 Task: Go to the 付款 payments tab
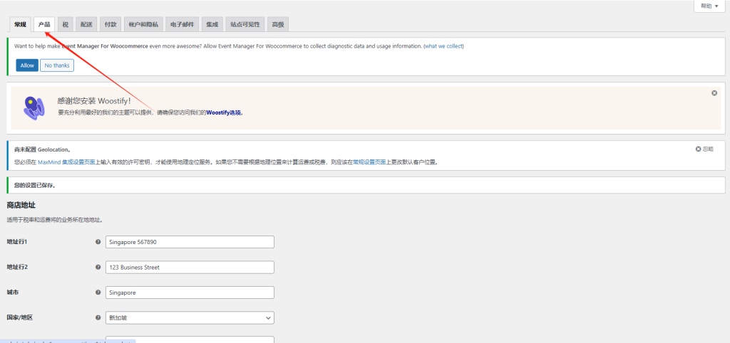point(110,24)
